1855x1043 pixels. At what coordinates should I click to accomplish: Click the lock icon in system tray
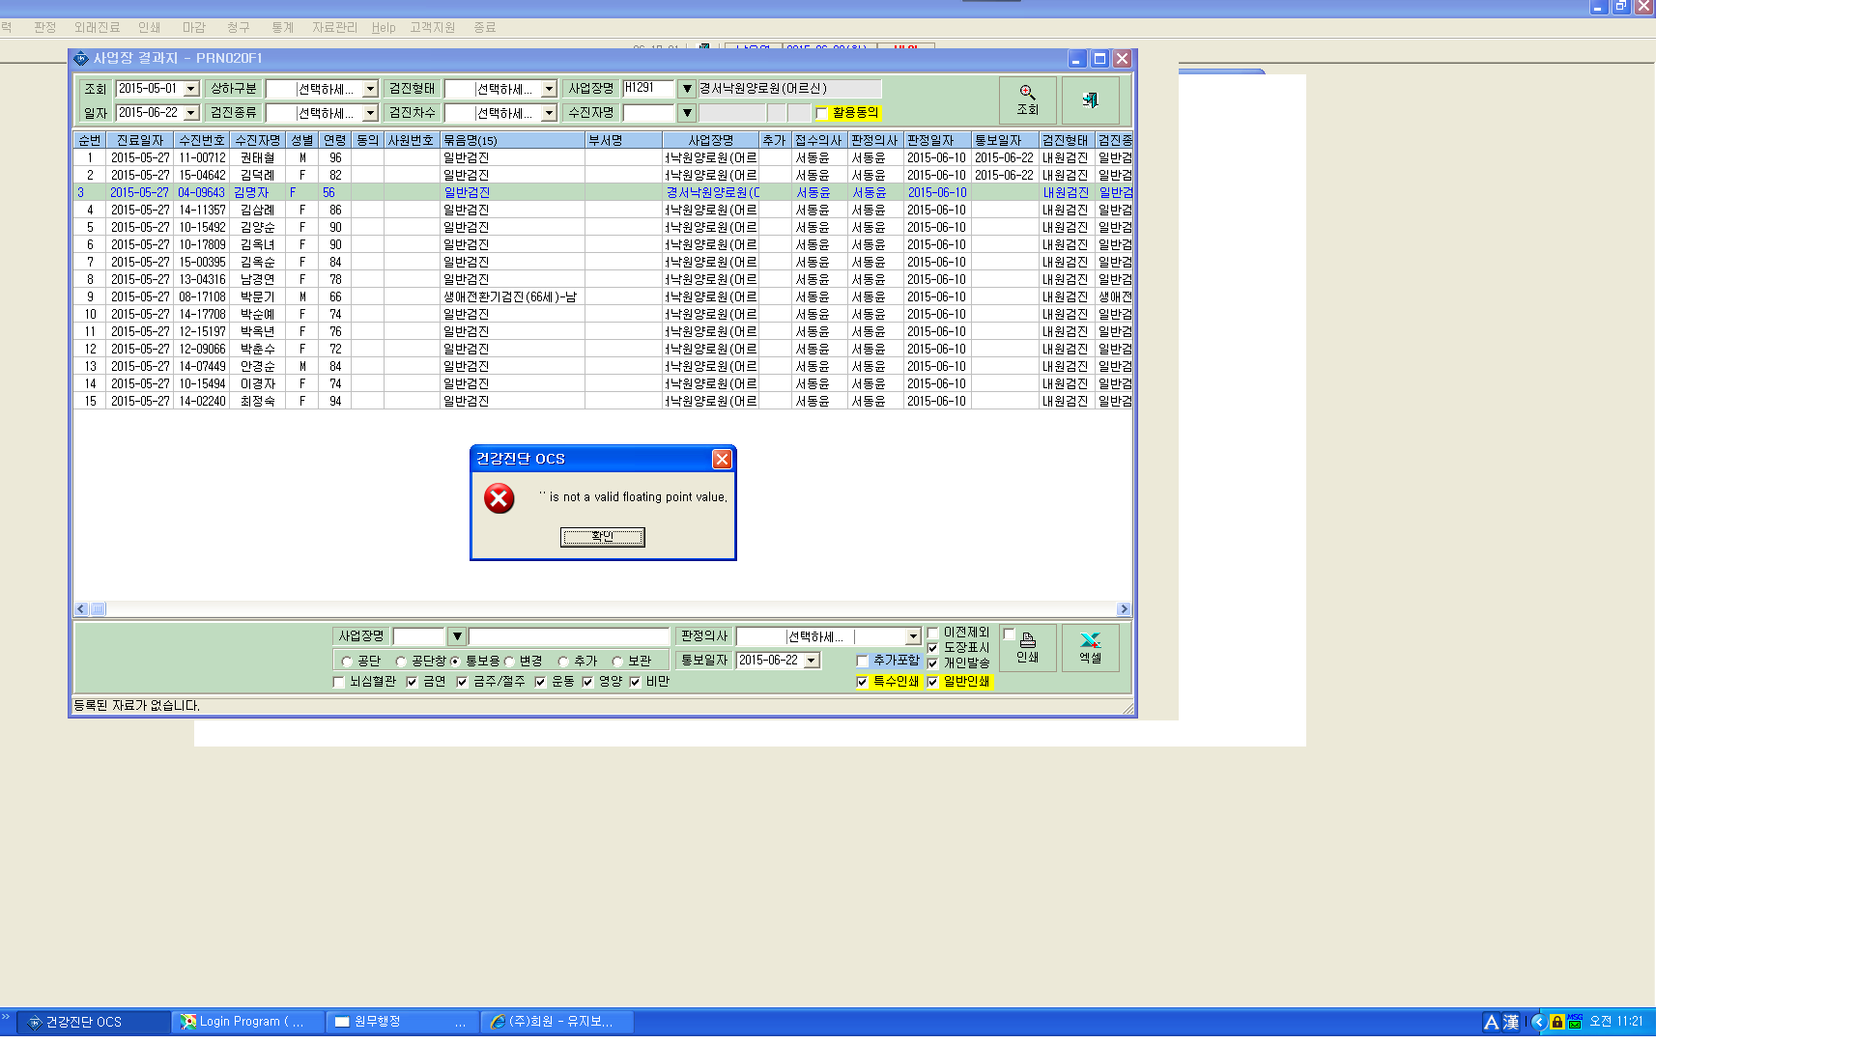click(x=1557, y=1022)
